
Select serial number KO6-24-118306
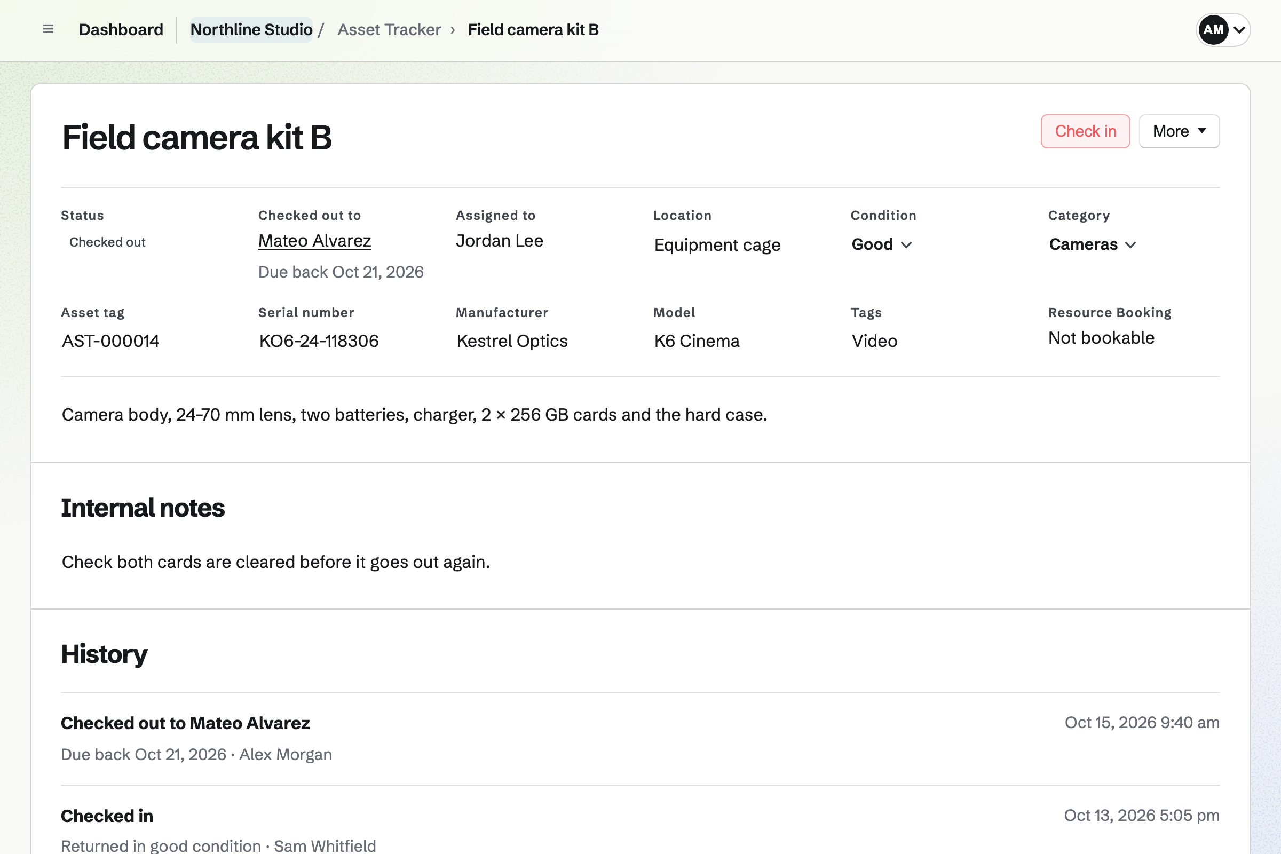(319, 341)
